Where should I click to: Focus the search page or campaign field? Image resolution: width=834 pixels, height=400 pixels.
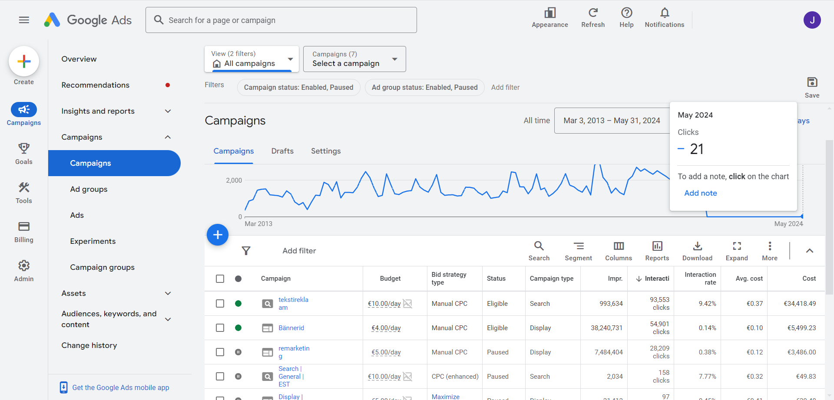(281, 20)
